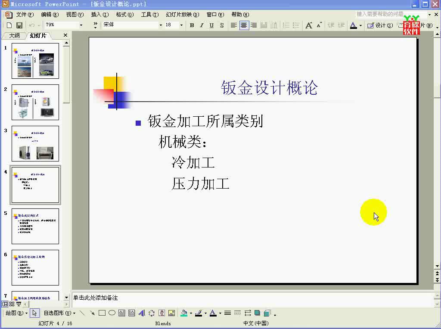
Task: Select the Oval drawing tool
Action: pos(112,313)
